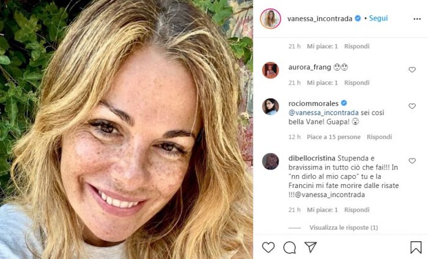428x259 pixels.
Task: Like aurora_frang's comment
Action: click(x=412, y=70)
